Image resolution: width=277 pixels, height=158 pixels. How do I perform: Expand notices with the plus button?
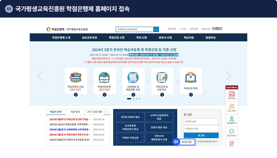point(107,112)
